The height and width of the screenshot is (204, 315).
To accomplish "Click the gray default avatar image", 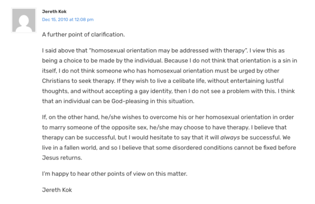I will (24, 20).
